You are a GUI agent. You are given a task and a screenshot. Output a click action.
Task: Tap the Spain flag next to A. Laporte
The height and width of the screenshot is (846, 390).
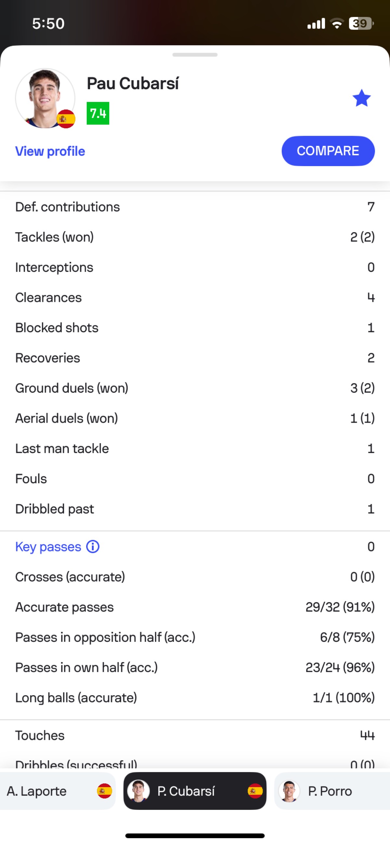click(105, 791)
